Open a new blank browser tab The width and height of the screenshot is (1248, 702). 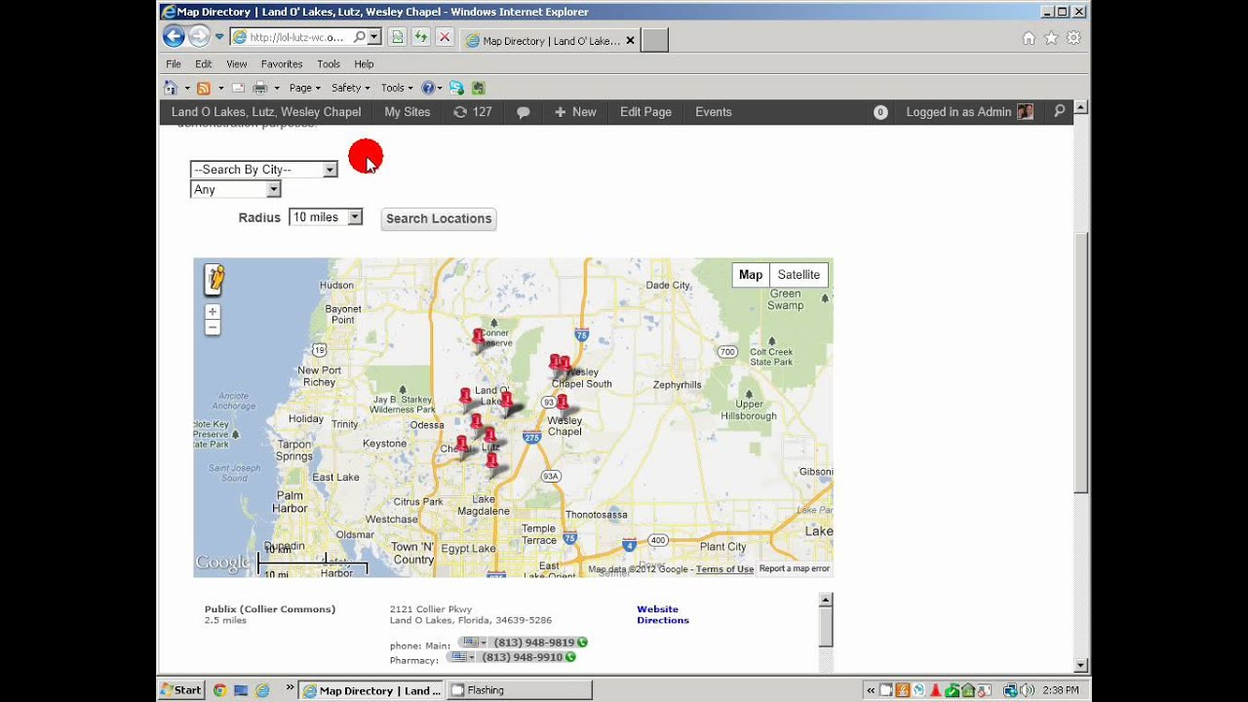point(655,40)
